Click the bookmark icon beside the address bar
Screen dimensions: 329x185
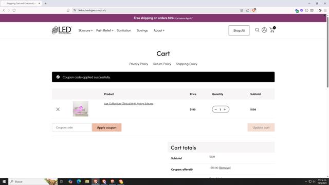68,10
